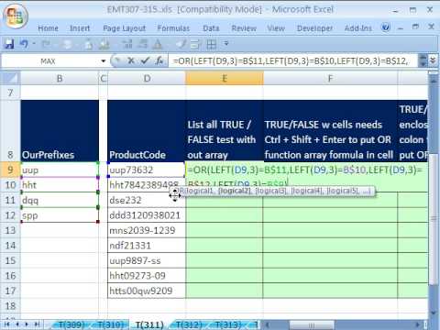Select all cells with corner button
Image resolution: width=440 pixels, height=330 pixels.
coord(10,78)
